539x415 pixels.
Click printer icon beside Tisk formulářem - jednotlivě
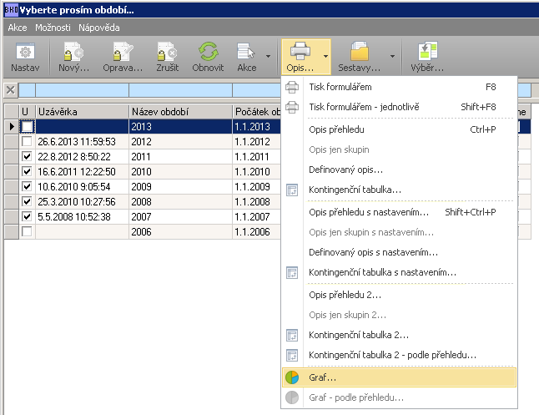(292, 107)
